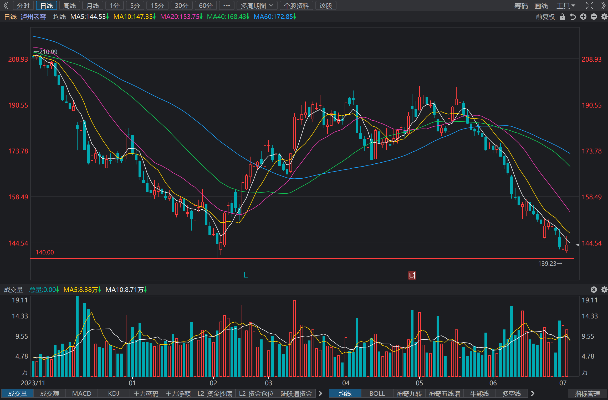Viewport: 608px width, 400px height.
Task: Click the MA40:168.43 indicator label
Action: [228, 17]
